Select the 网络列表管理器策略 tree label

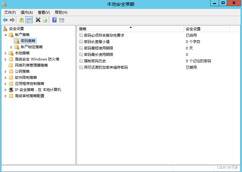coord(31,65)
